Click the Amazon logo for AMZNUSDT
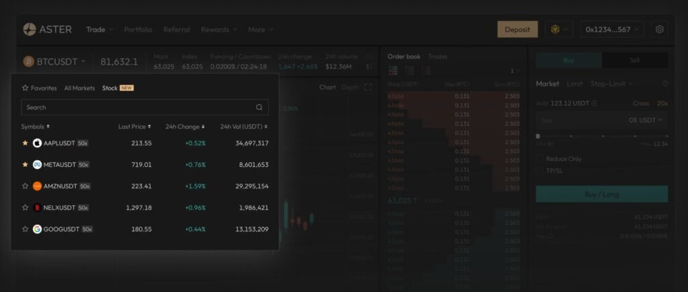This screenshot has width=688, height=292. tap(38, 186)
